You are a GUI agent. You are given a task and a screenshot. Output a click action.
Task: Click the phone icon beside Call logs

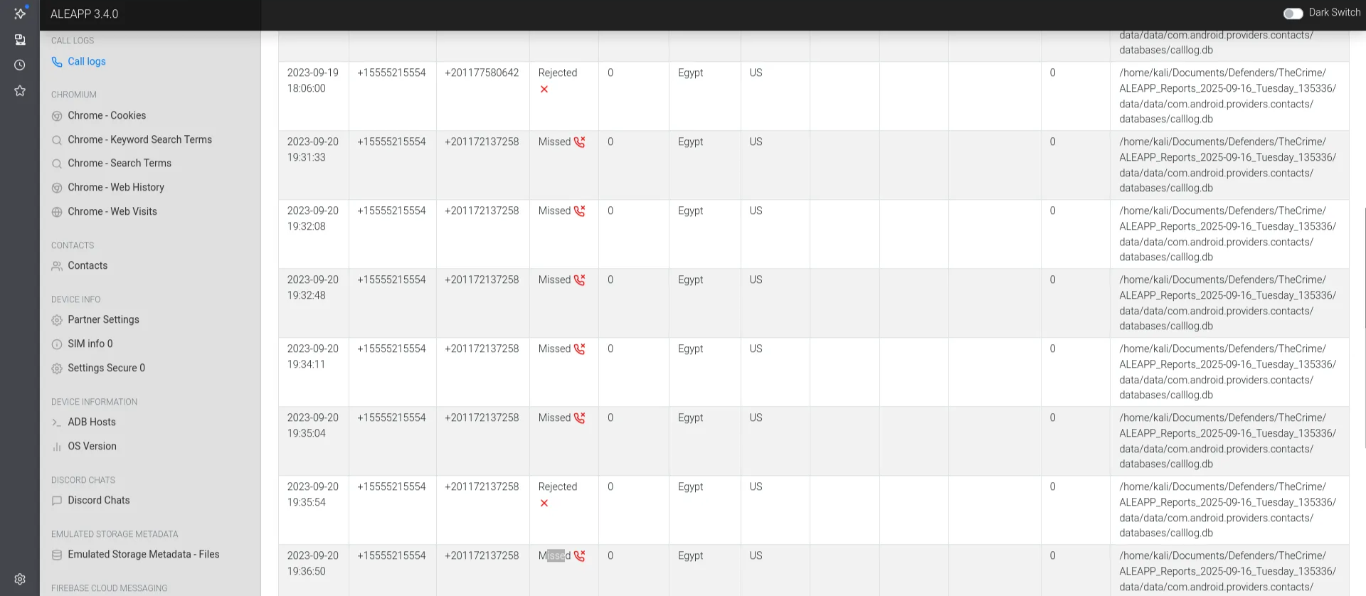coord(57,63)
